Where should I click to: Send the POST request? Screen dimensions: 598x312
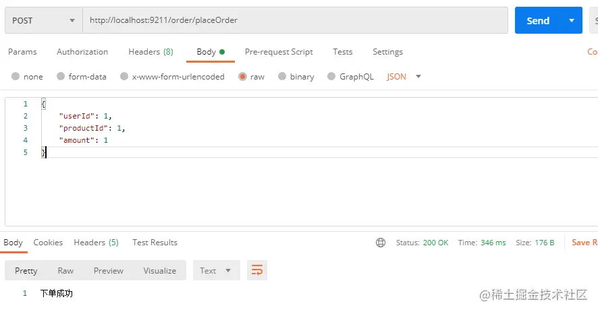[x=538, y=21]
